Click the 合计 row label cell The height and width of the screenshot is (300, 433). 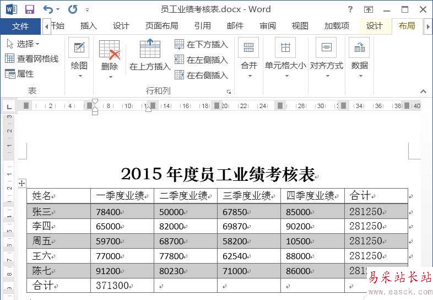pos(58,286)
